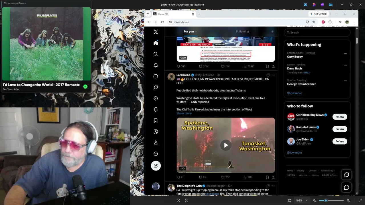
Task: Show more trends in What's happening
Action: click(294, 93)
